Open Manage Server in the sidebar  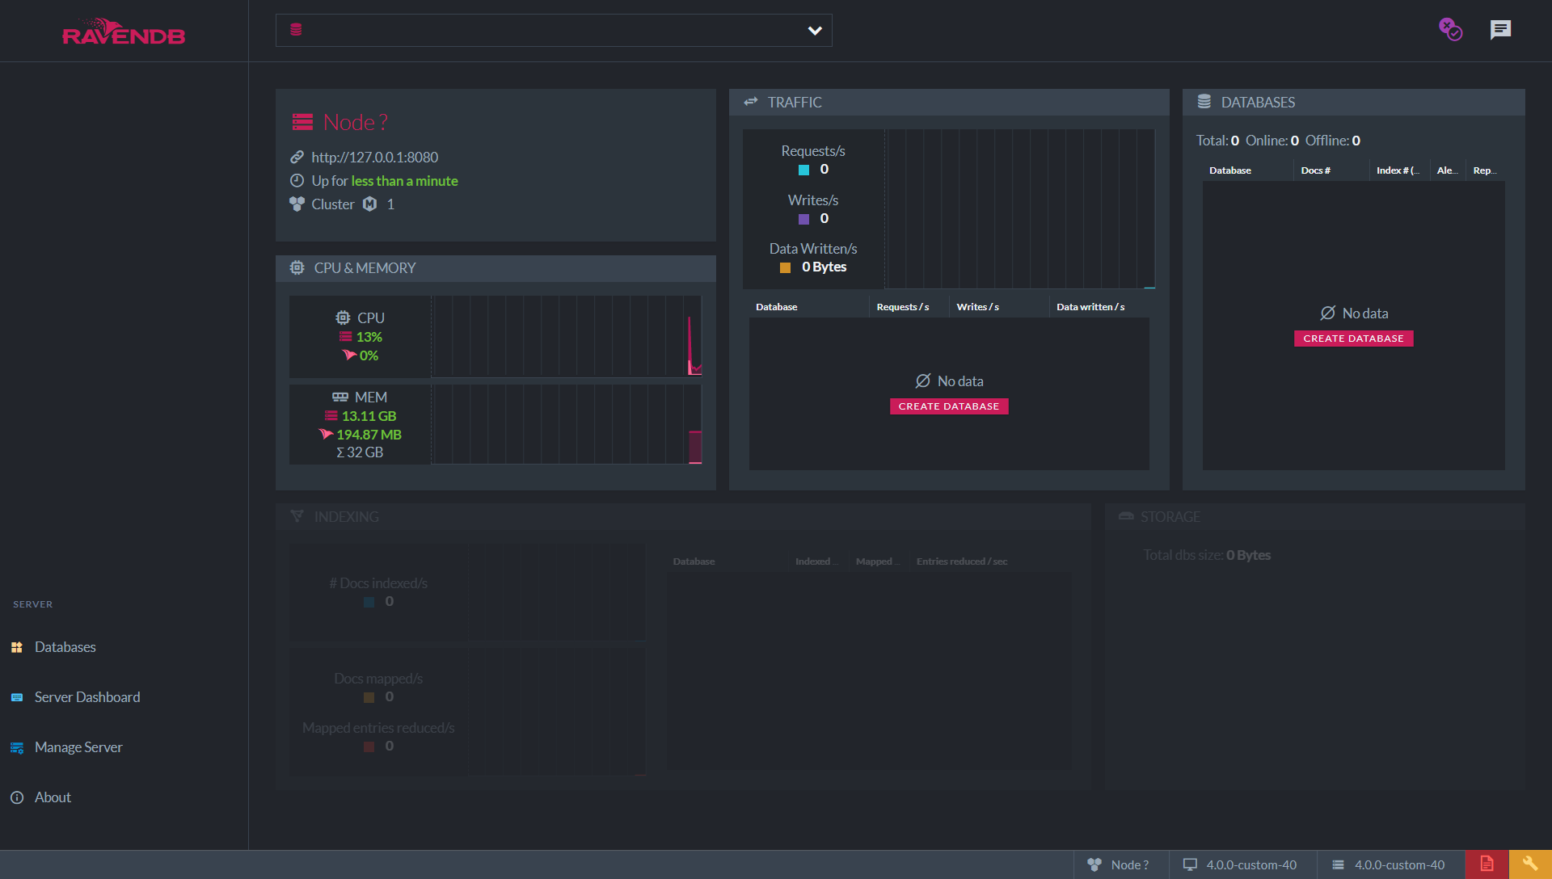point(78,747)
